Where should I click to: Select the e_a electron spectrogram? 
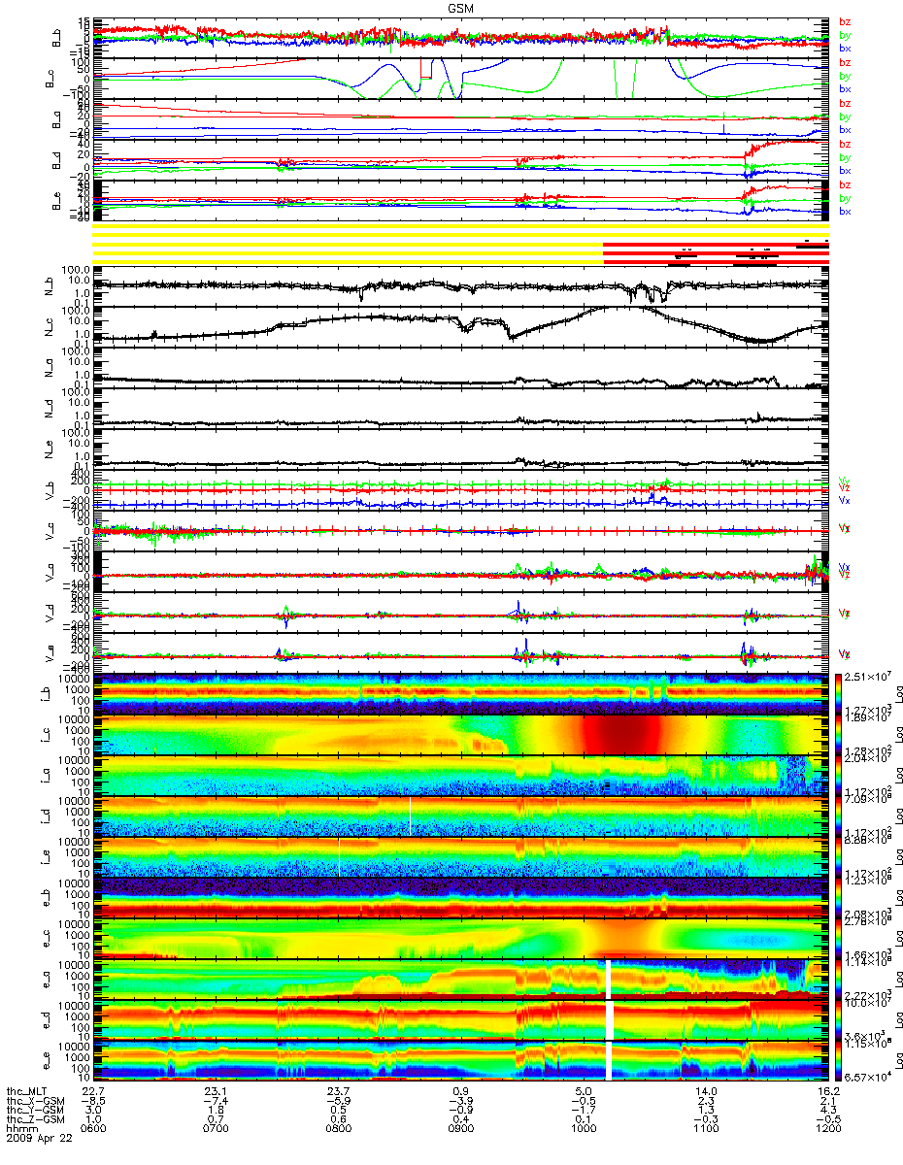pyautogui.click(x=461, y=979)
